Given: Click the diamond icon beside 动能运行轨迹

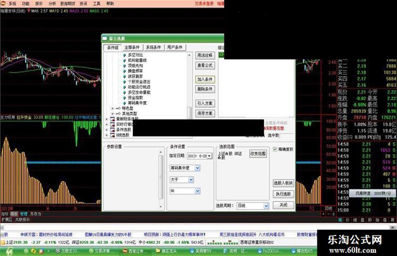Looking at the screenshot, I should click(124, 87).
